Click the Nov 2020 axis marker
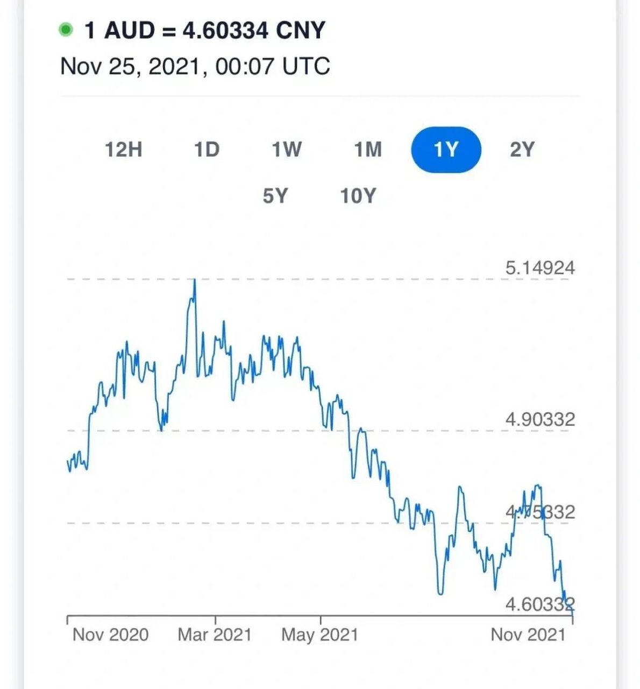 [x=110, y=635]
